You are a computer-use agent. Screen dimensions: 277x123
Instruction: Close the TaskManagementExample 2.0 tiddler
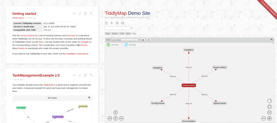pyautogui.click(x=85, y=75)
